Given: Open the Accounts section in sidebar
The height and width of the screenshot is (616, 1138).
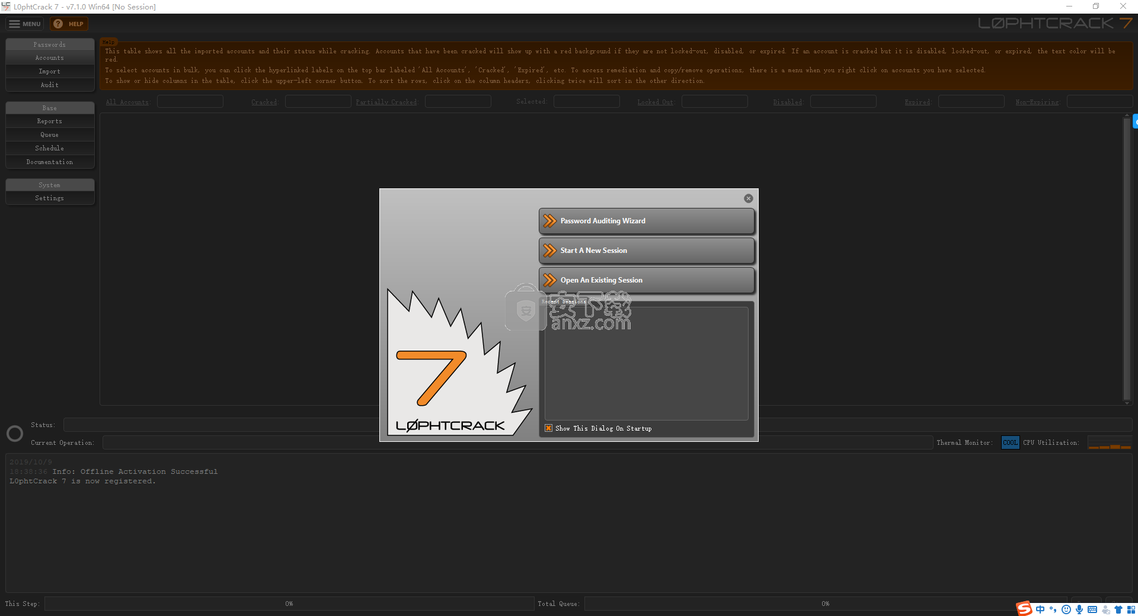Looking at the screenshot, I should [50, 58].
